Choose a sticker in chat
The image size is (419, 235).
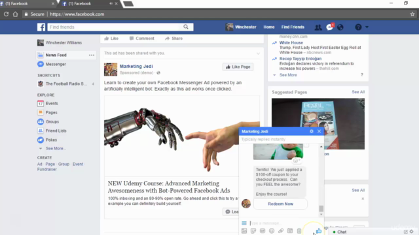click(x=253, y=230)
